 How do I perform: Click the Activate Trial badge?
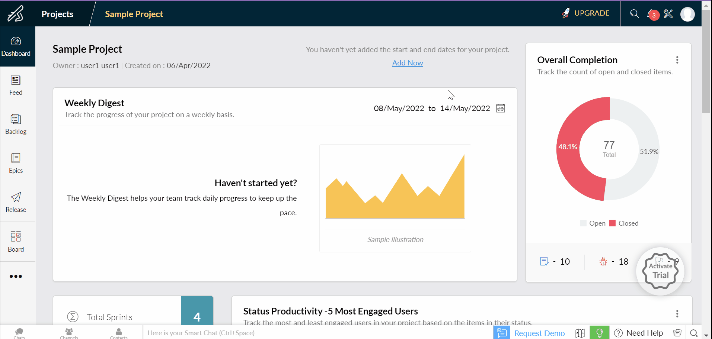[x=660, y=271]
